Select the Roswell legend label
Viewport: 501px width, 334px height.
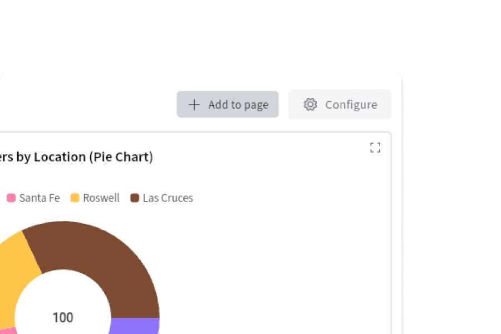[101, 198]
